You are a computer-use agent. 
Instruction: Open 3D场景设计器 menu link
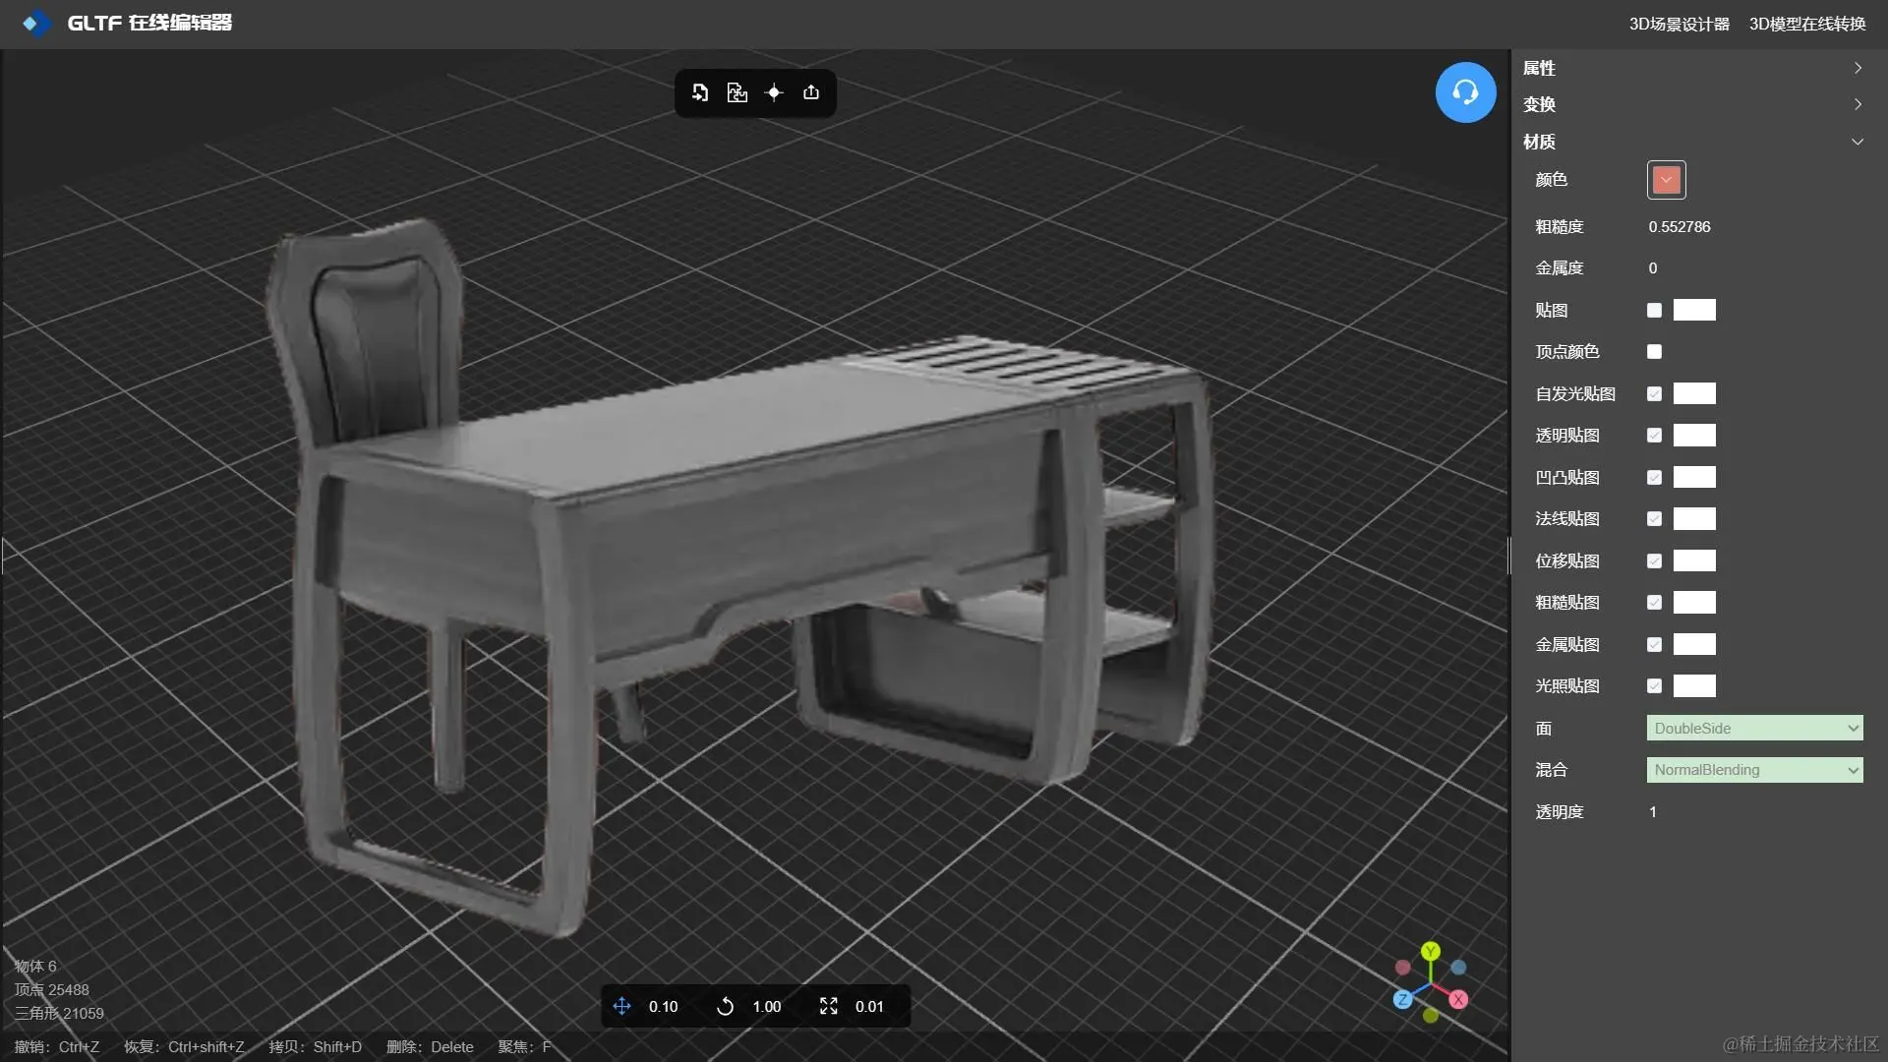1679,24
